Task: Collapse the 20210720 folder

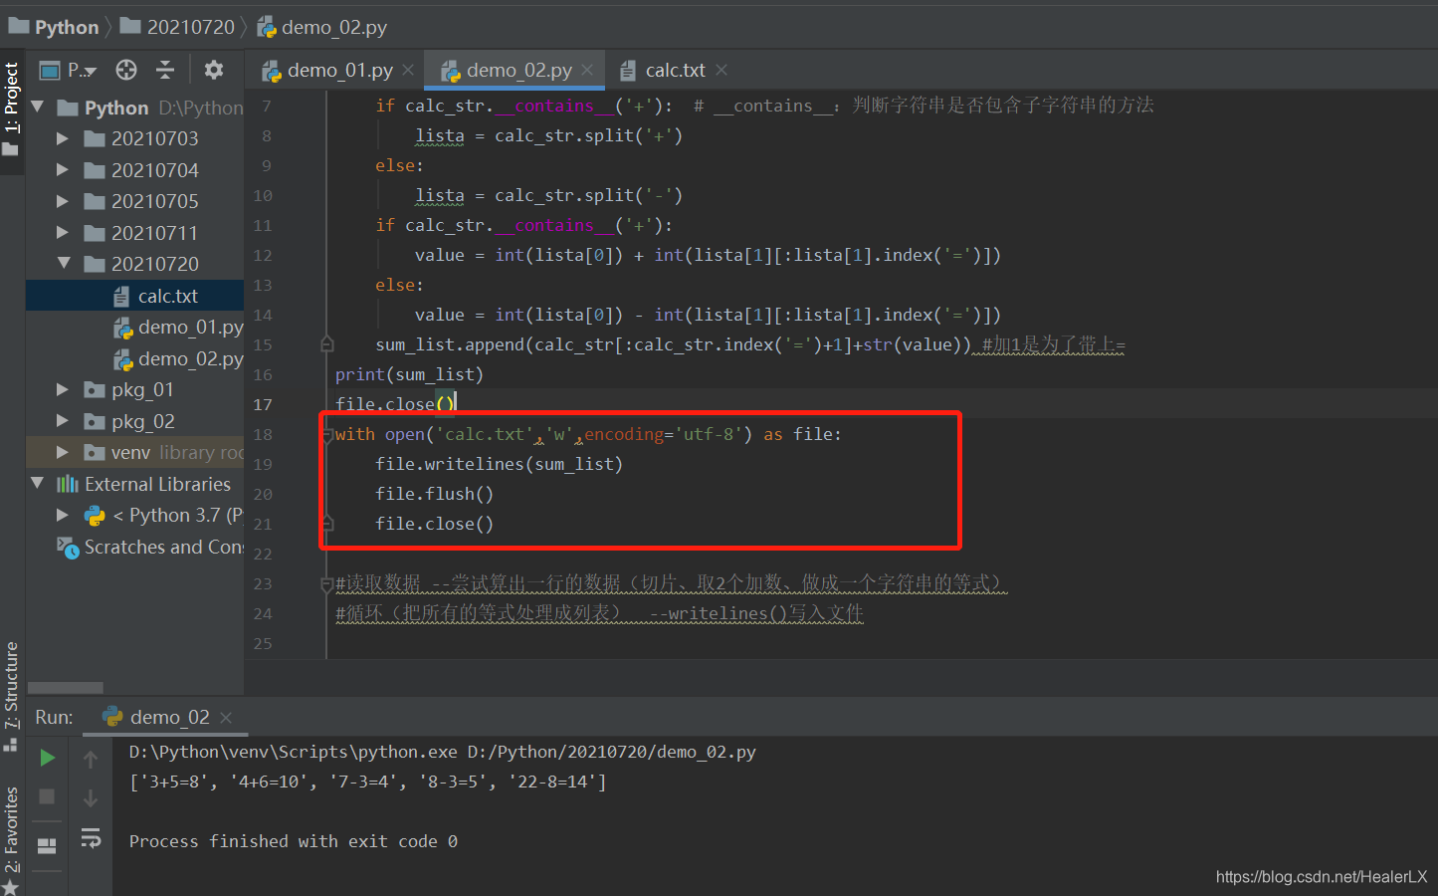Action: [64, 264]
